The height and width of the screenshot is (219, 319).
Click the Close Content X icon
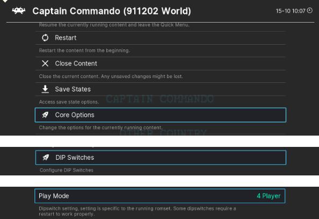(45, 63)
